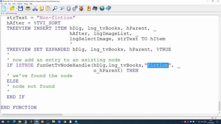The image size is (221, 124).
Task: Click the Open folder toolbar icon
Action: [x=12, y=8]
